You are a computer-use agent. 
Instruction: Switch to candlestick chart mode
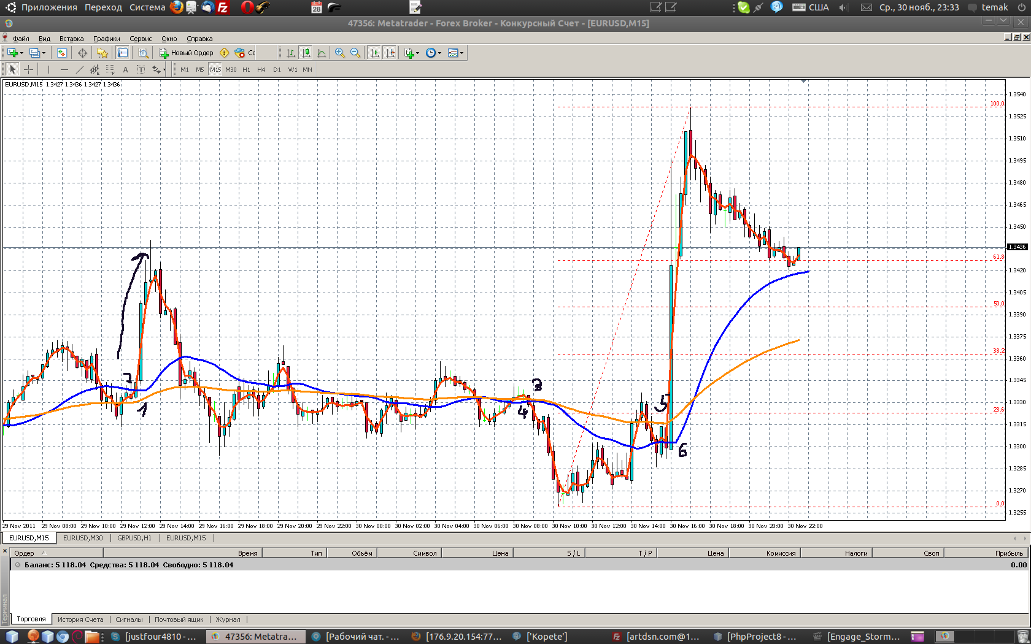tap(306, 53)
